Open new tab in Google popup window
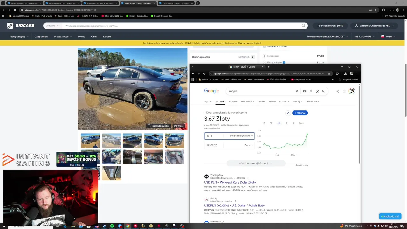This screenshot has width=407, height=229. (x=268, y=67)
